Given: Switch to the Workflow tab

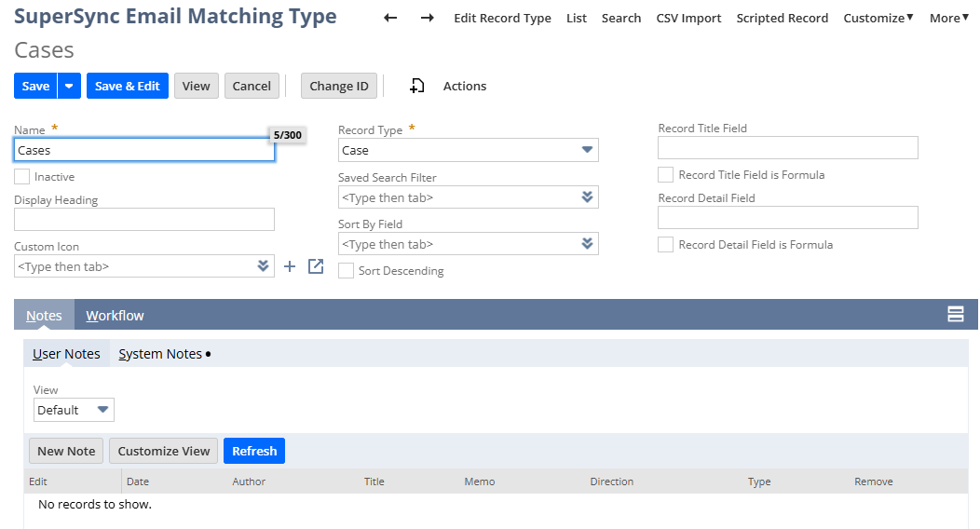Looking at the screenshot, I should 115,316.
